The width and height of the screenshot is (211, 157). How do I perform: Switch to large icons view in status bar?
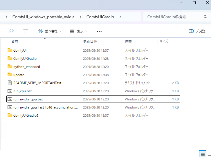coord(209,154)
